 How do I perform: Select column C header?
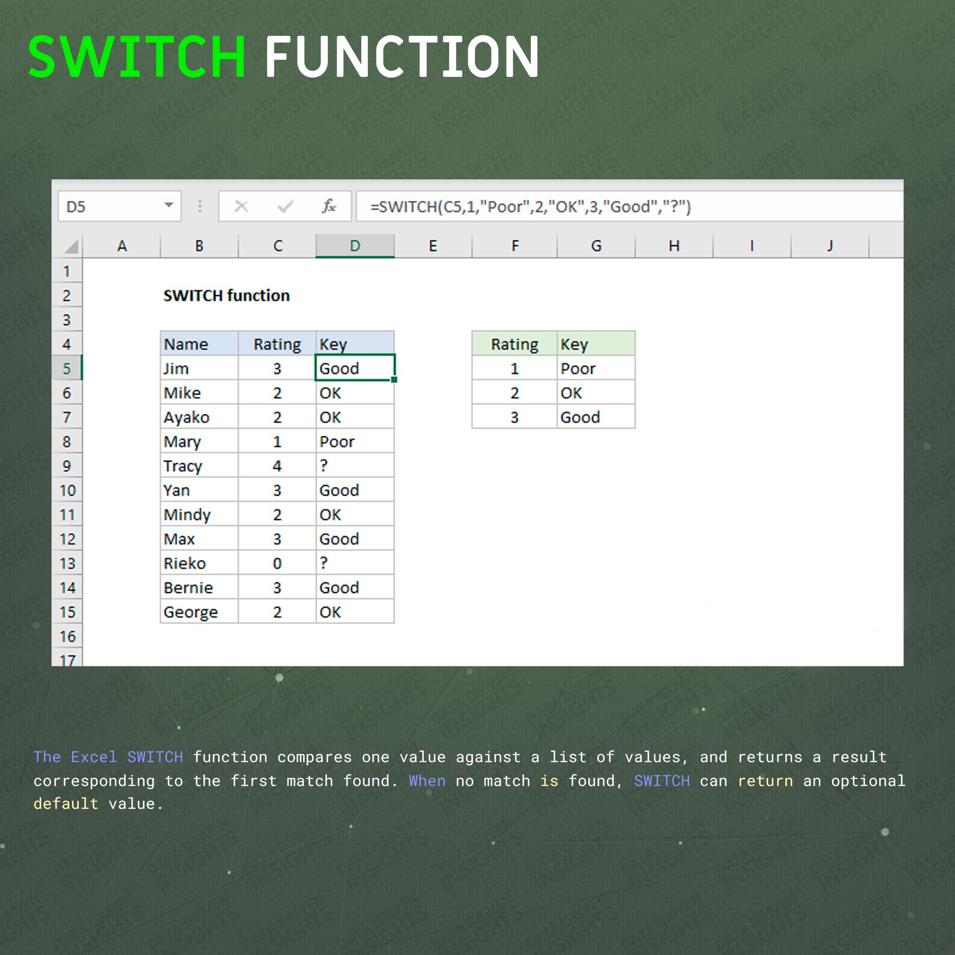[x=277, y=246]
